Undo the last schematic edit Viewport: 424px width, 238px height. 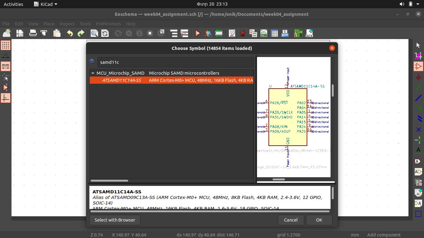click(x=70, y=33)
